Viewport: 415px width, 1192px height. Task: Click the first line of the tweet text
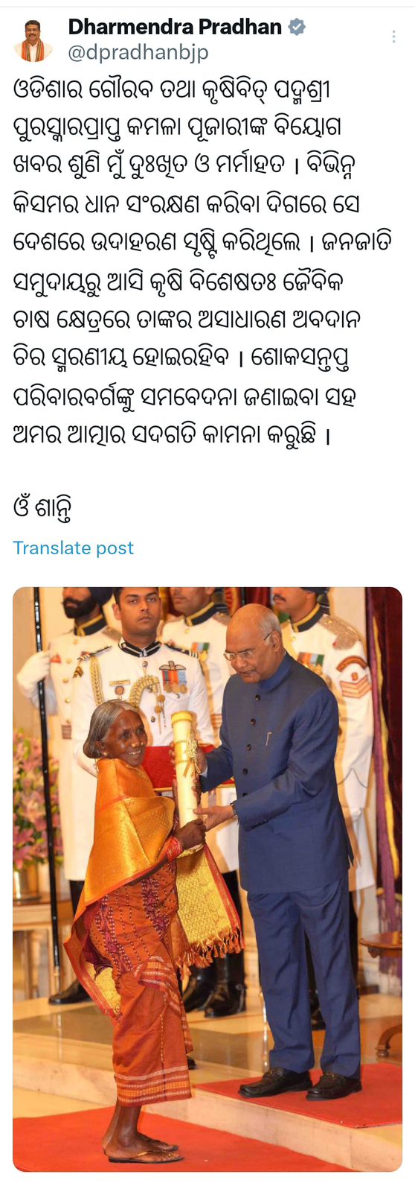pos(171,90)
